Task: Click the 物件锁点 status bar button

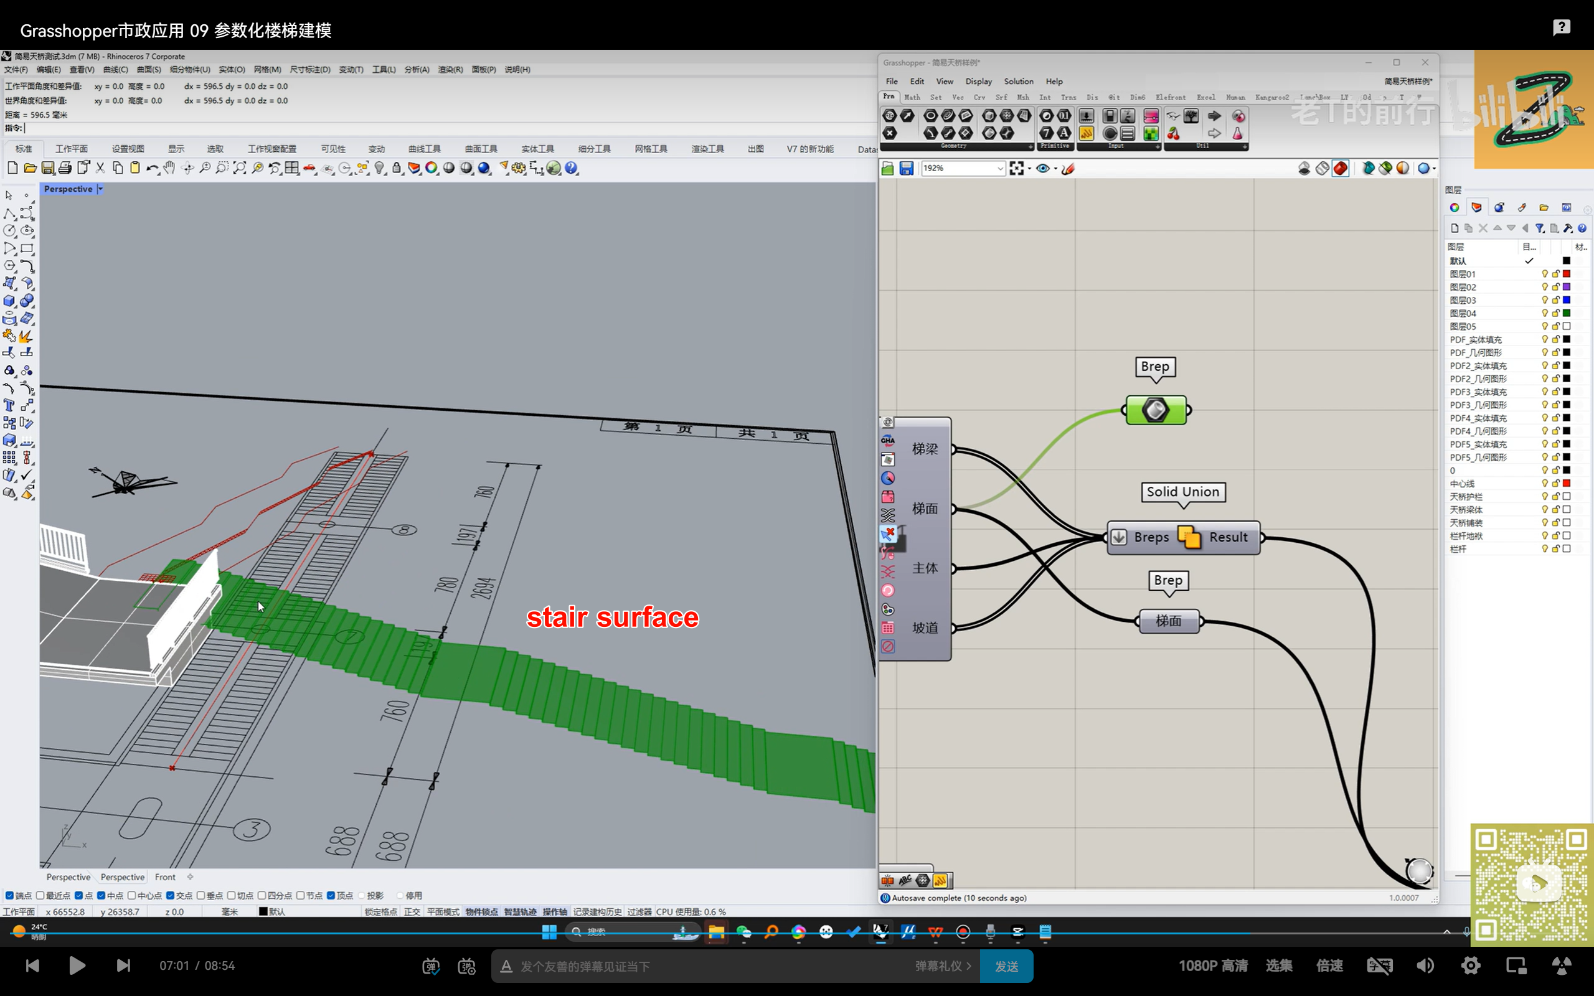Action: click(x=481, y=912)
